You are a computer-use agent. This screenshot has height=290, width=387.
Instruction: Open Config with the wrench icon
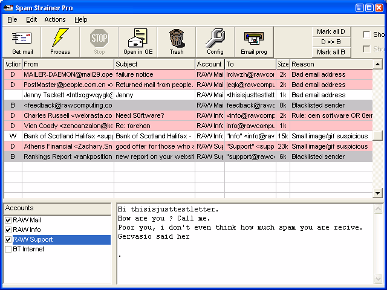[215, 38]
